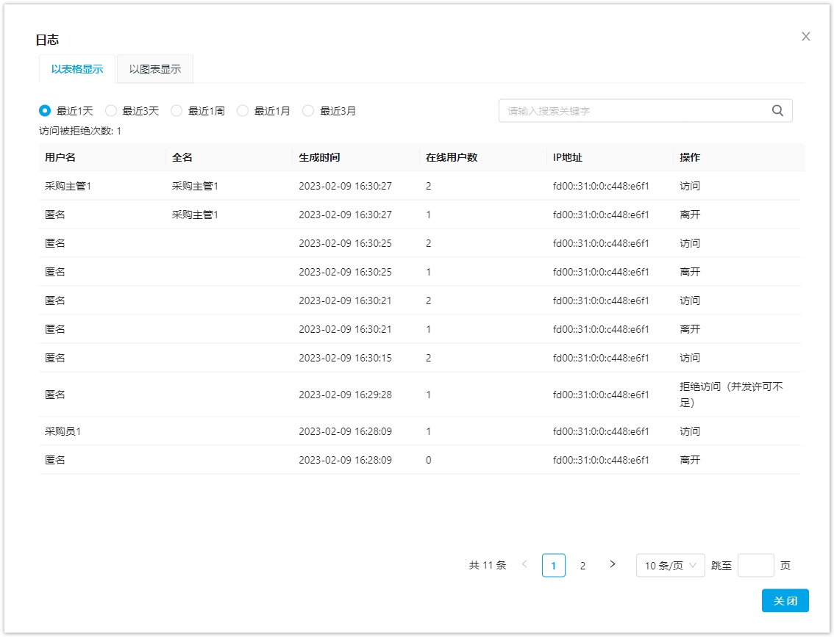Open the 10 条/页 page size dropdown
The width and height of the screenshot is (834, 637).
point(670,566)
